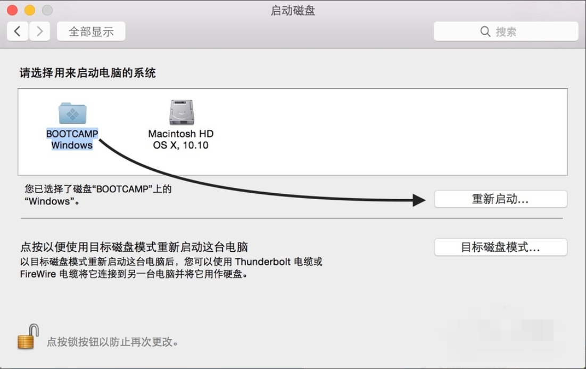Viewport: 586px width, 369px height.
Task: Click the search magnifier icon
Action: [x=485, y=31]
